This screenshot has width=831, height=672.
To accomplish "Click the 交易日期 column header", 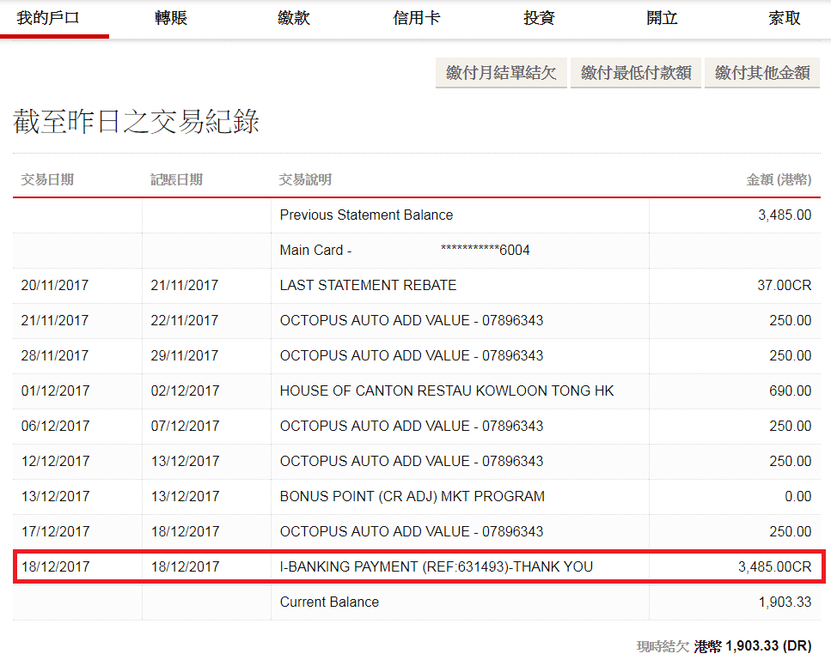I will [47, 179].
